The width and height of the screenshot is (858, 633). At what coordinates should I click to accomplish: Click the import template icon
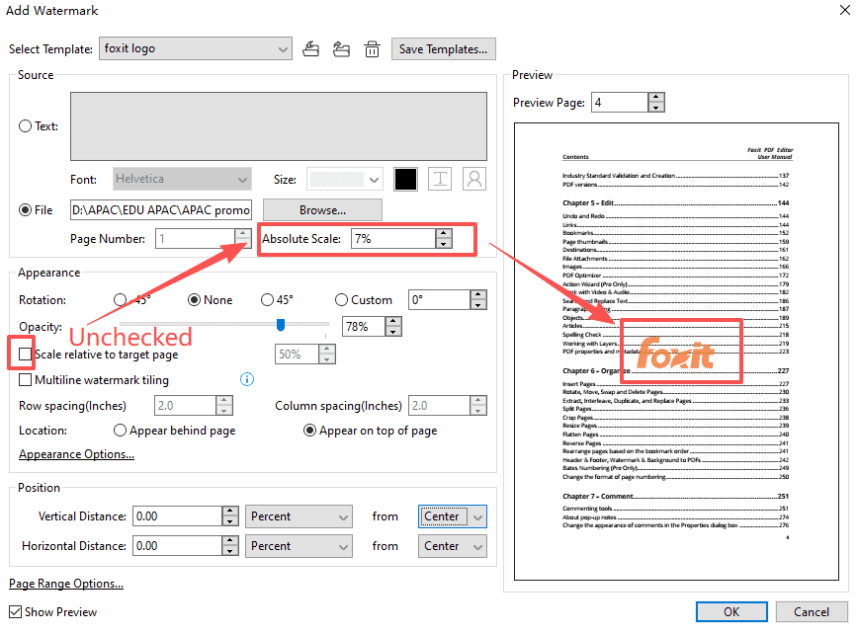310,49
